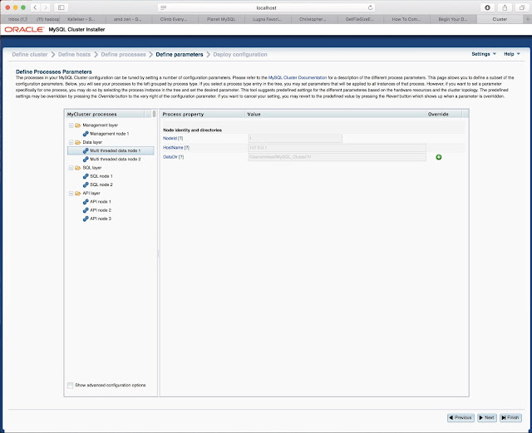Open the MySQL Cluster Documentation link
Screen dimensions: 532x433
coord(298,78)
